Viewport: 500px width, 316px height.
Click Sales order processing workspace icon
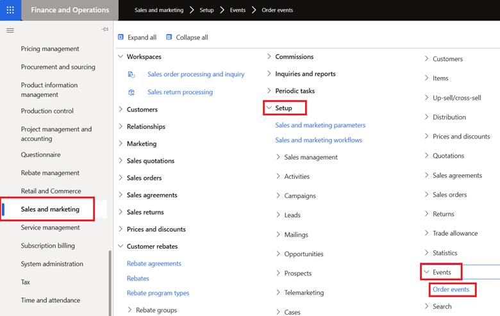click(x=131, y=74)
